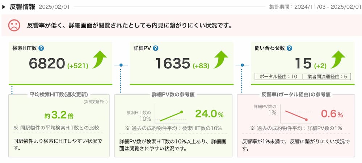Click the 約3.2倍 average hit value

[59, 115]
